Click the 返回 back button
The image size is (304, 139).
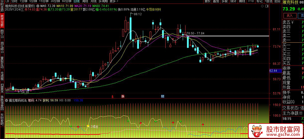click(277, 1)
